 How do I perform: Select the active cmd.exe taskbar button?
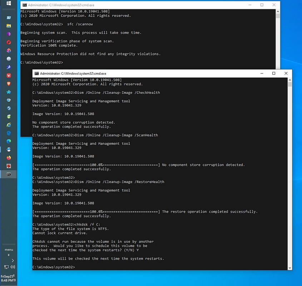click(9, 174)
